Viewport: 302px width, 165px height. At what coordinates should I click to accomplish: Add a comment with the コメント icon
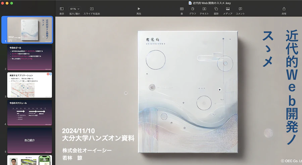(x=240, y=9)
